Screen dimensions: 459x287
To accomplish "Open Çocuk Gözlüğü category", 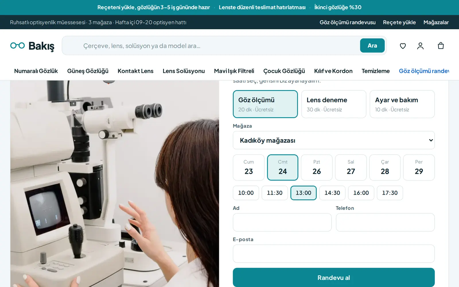I will pyautogui.click(x=284, y=71).
